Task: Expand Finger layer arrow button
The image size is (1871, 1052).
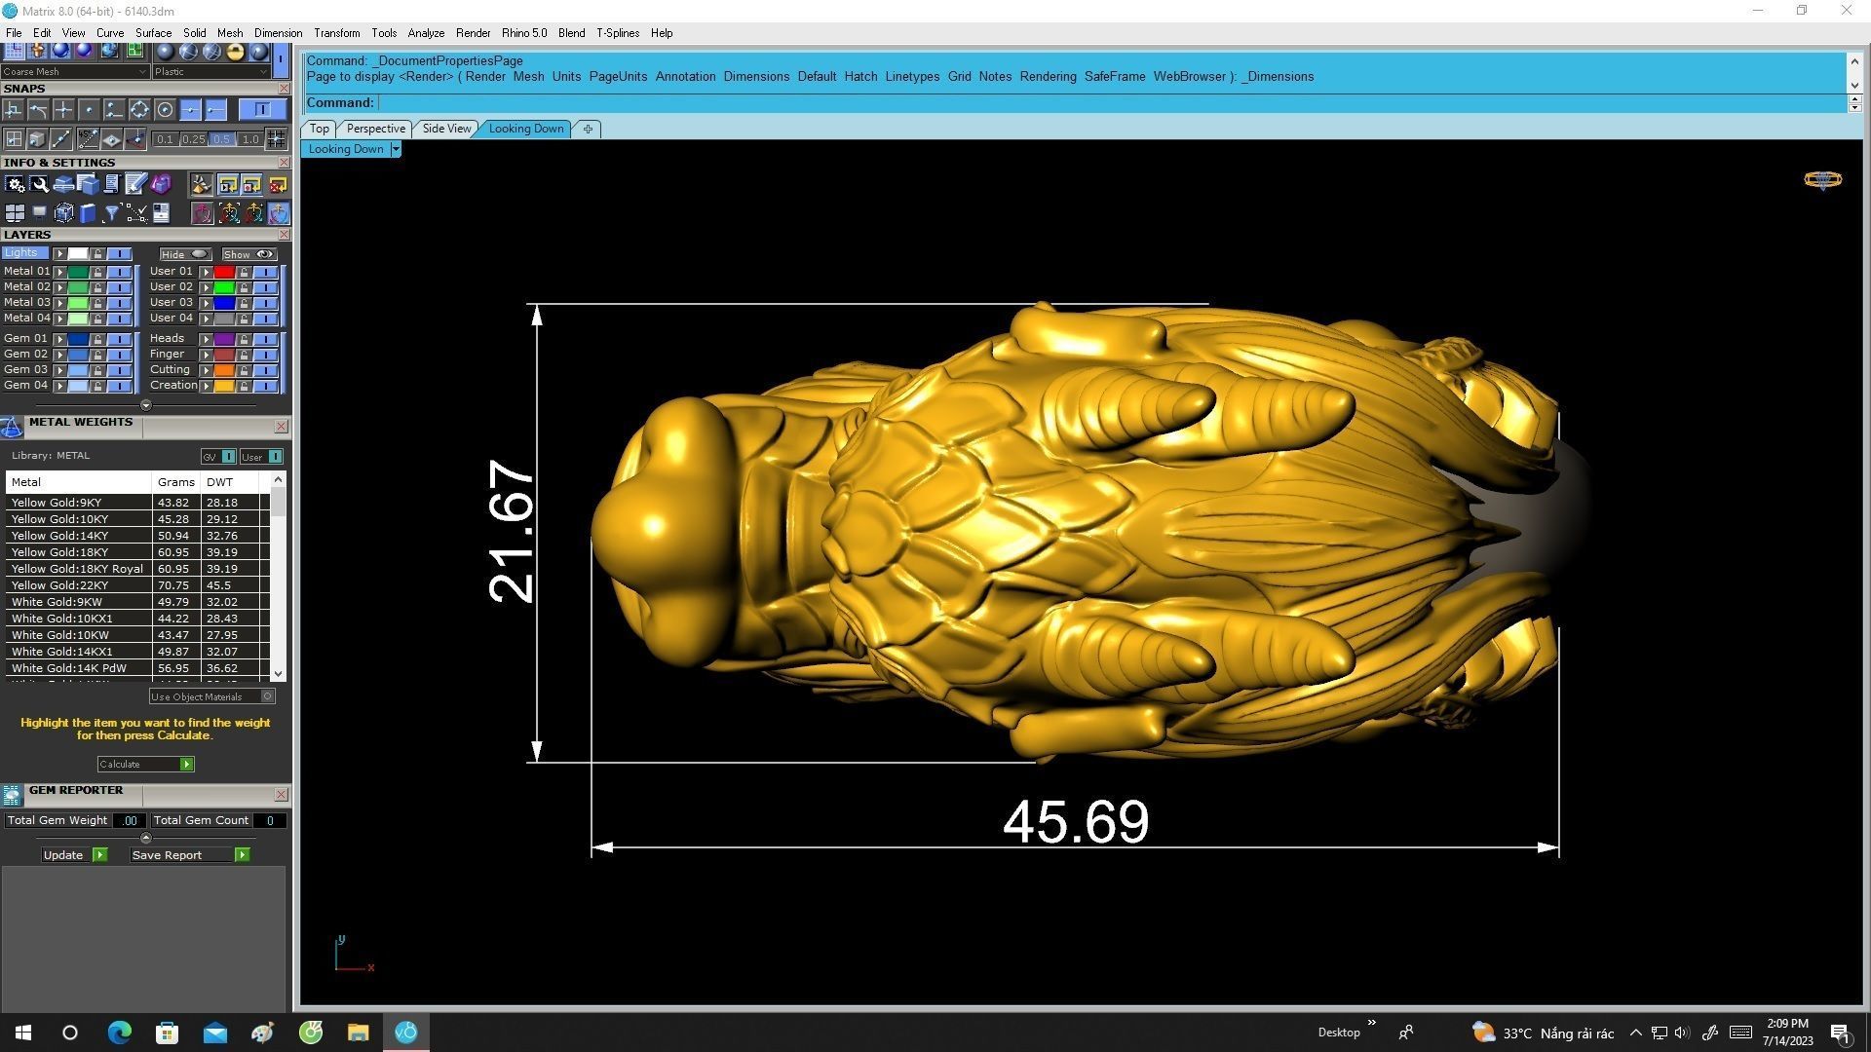Action: click(207, 356)
